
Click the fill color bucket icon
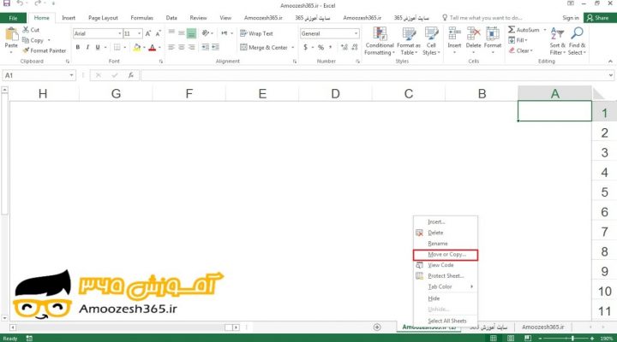click(136, 48)
